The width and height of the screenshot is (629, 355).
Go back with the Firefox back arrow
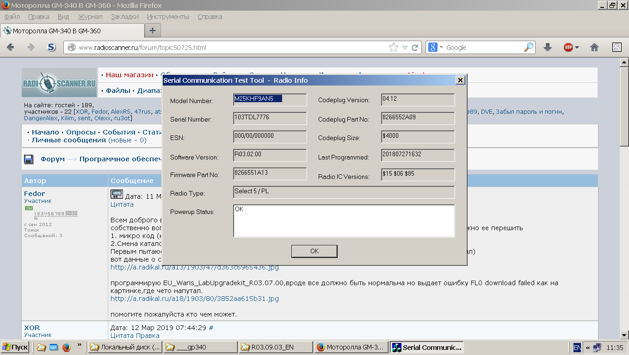click(x=11, y=47)
